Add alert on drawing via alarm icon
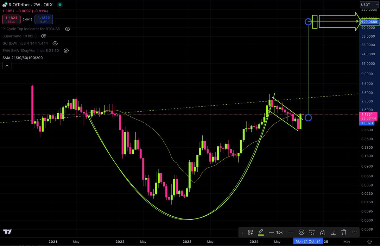The height and width of the screenshot is (246, 380). 312,232
